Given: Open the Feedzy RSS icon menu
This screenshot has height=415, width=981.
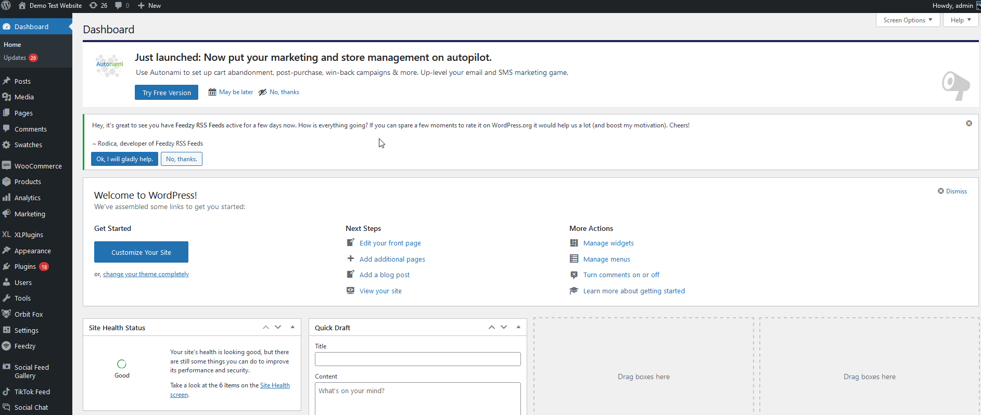Looking at the screenshot, I should point(6,346).
